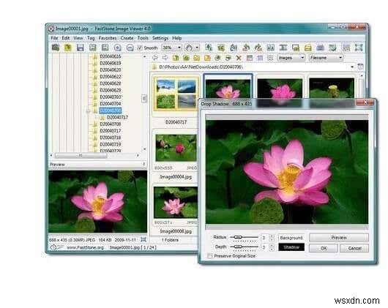
Task: Click the Up one folder icon
Action: (x=176, y=58)
